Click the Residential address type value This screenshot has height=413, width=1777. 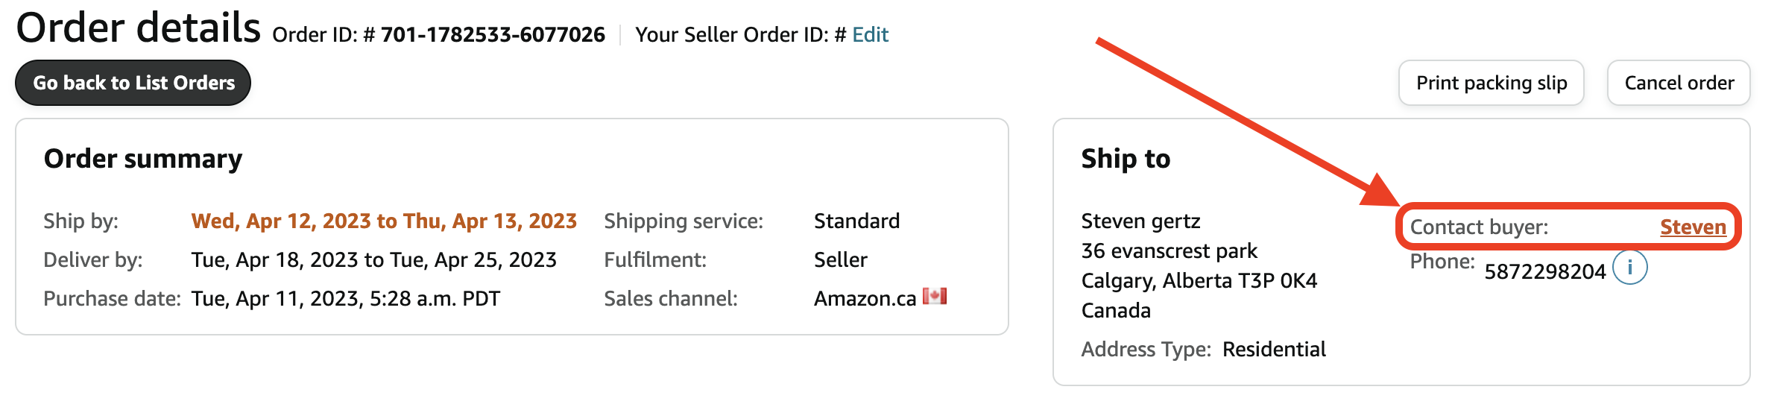(x=1274, y=349)
